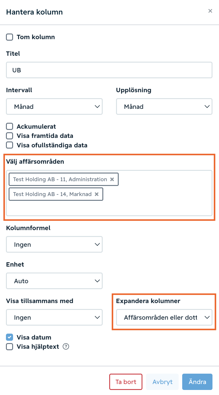Enable Visa ofullständiga data option
The height and width of the screenshot is (395, 219).
pos(10,145)
